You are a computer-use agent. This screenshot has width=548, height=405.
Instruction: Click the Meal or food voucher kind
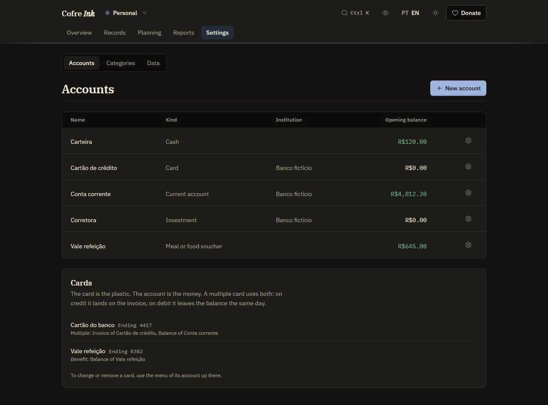click(194, 246)
